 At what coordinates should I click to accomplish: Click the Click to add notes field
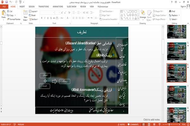(x=151, y=120)
